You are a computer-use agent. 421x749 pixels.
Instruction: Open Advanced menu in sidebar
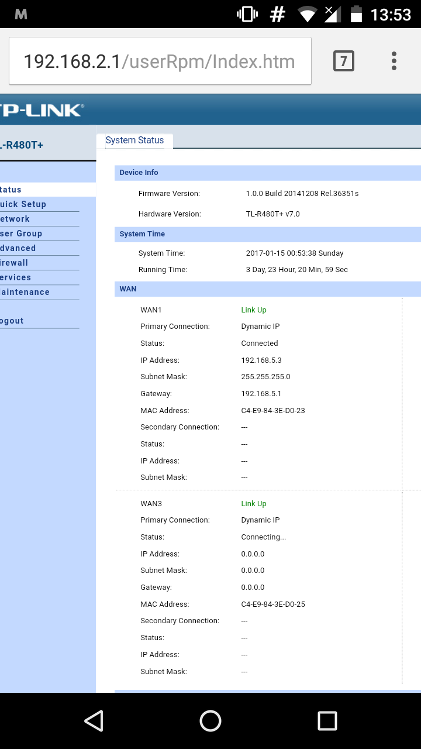tap(18, 248)
